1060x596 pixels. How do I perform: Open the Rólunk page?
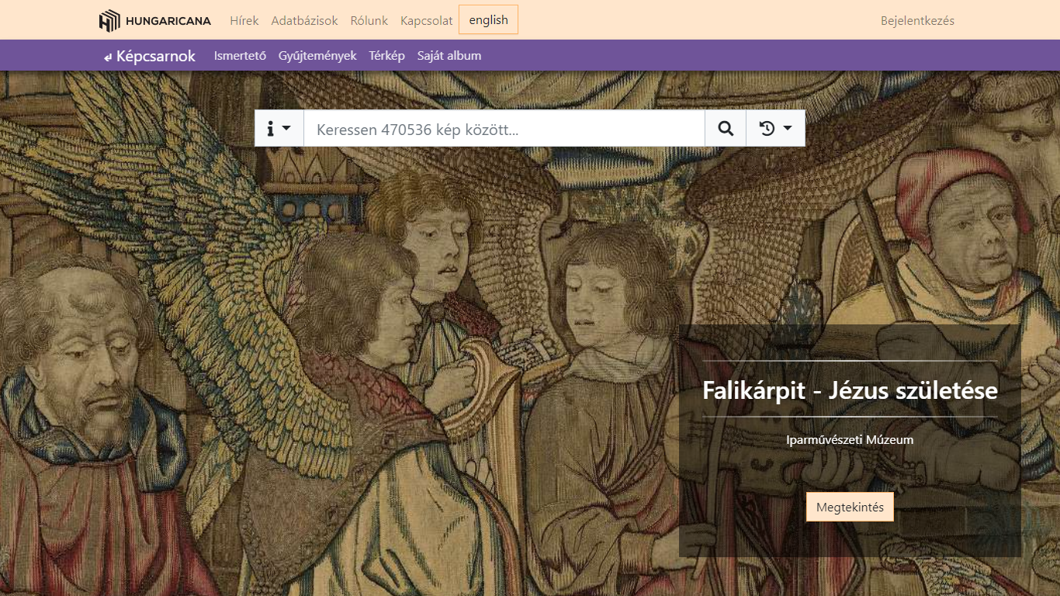tap(369, 21)
